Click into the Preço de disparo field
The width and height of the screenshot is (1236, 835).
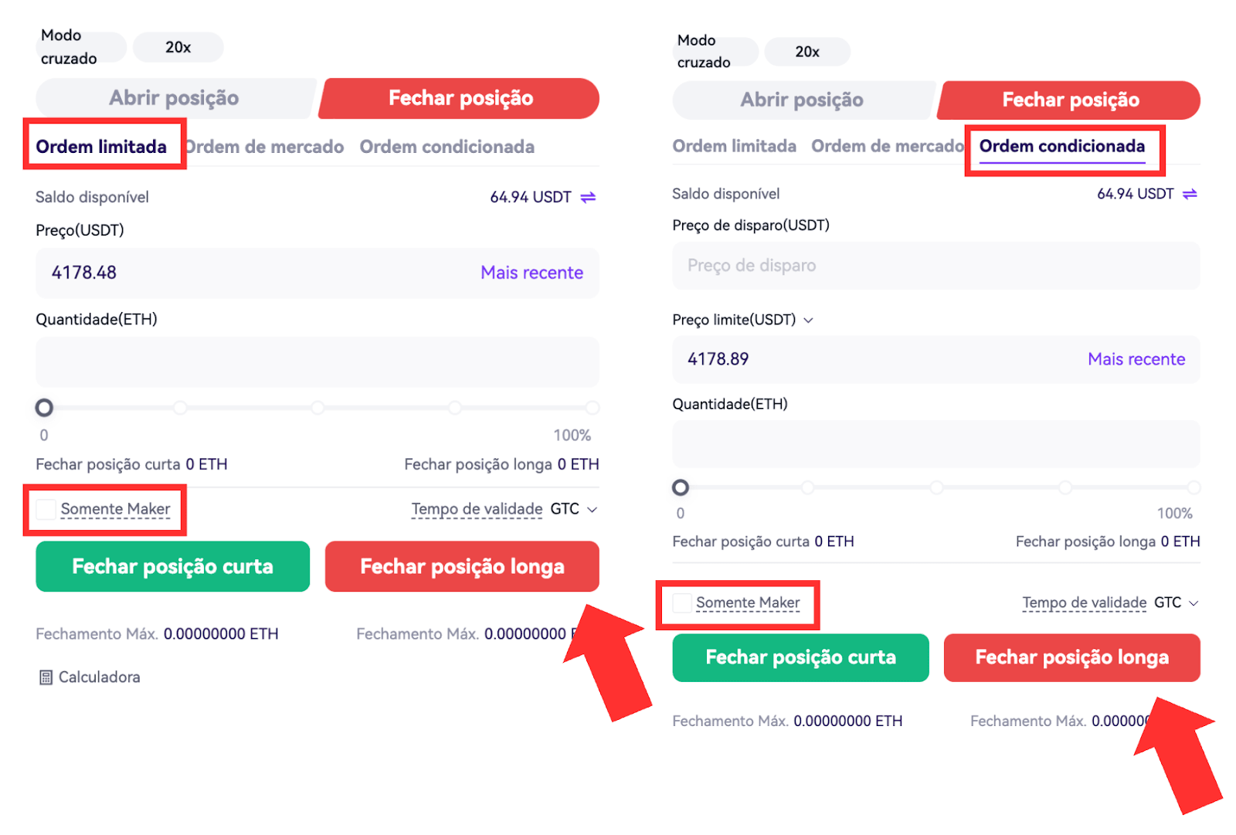point(935,266)
